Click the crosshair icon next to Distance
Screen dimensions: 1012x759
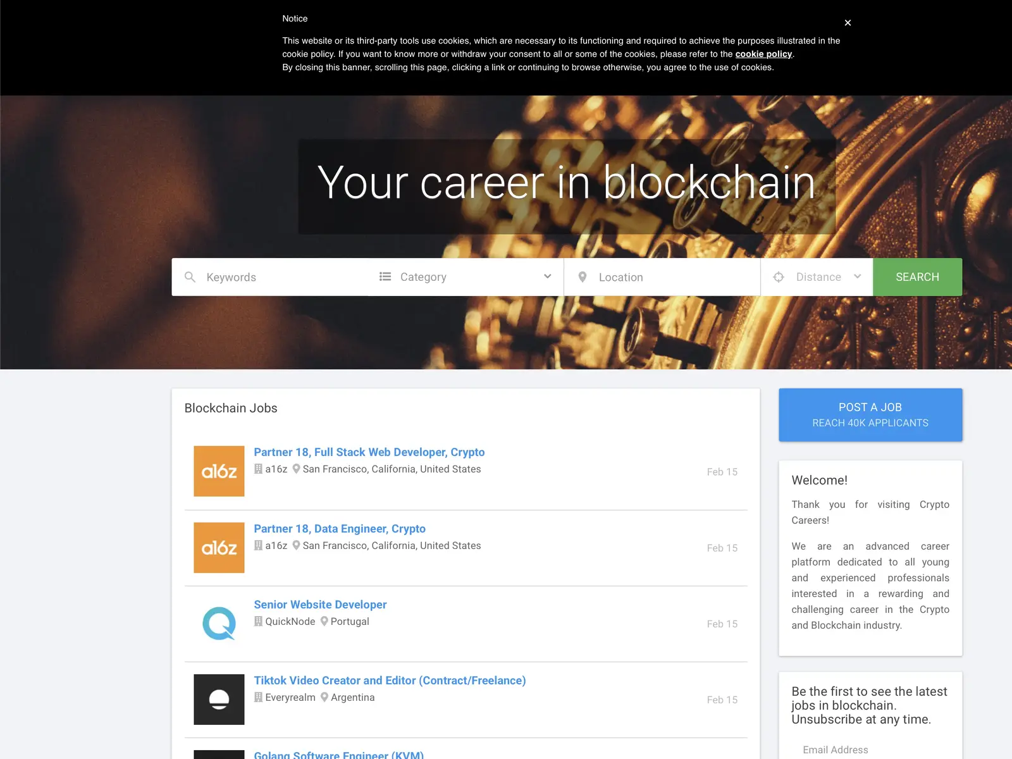(x=779, y=277)
